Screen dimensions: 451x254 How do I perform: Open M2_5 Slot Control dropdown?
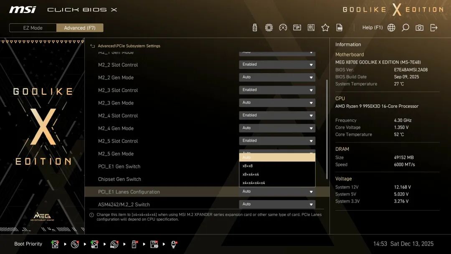[277, 141]
